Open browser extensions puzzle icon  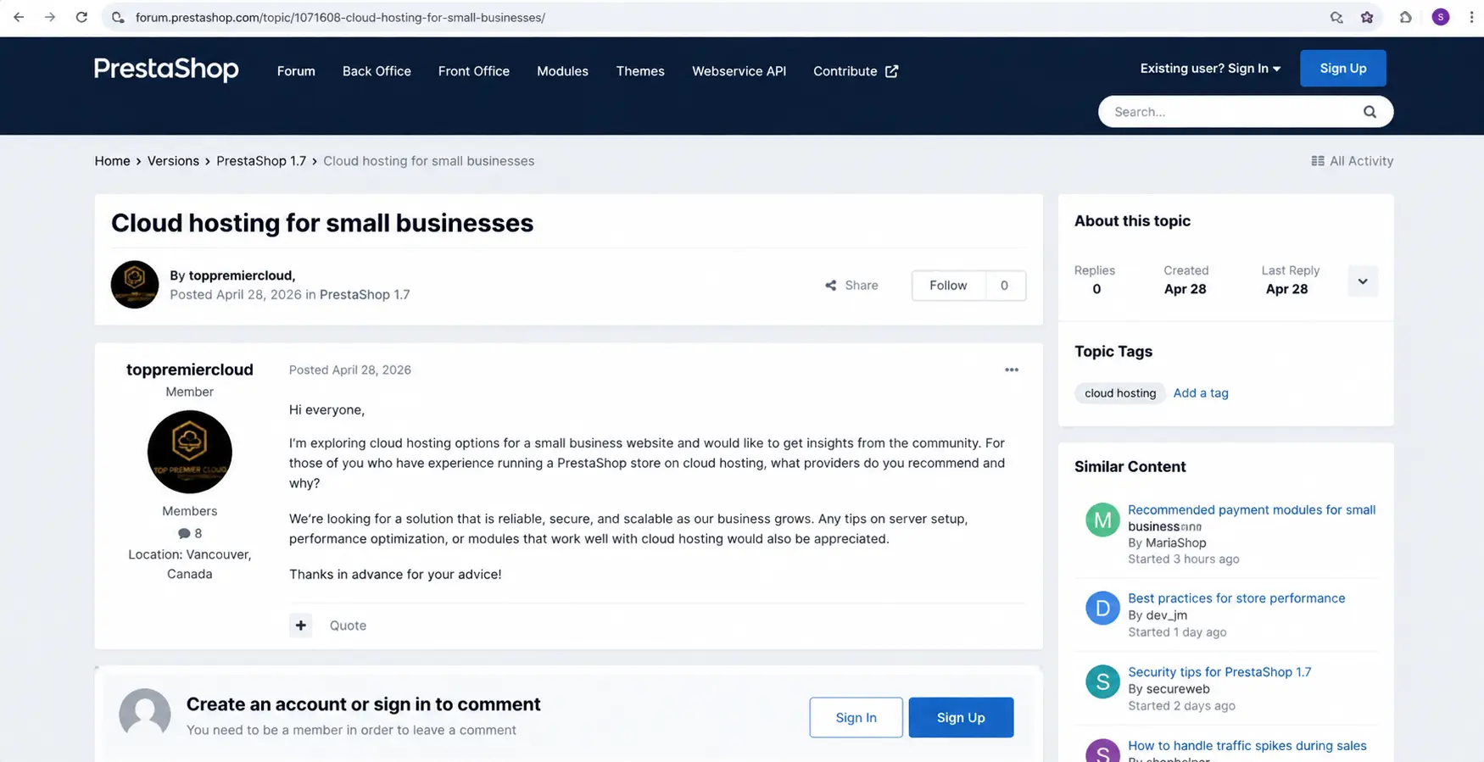coord(1406,17)
